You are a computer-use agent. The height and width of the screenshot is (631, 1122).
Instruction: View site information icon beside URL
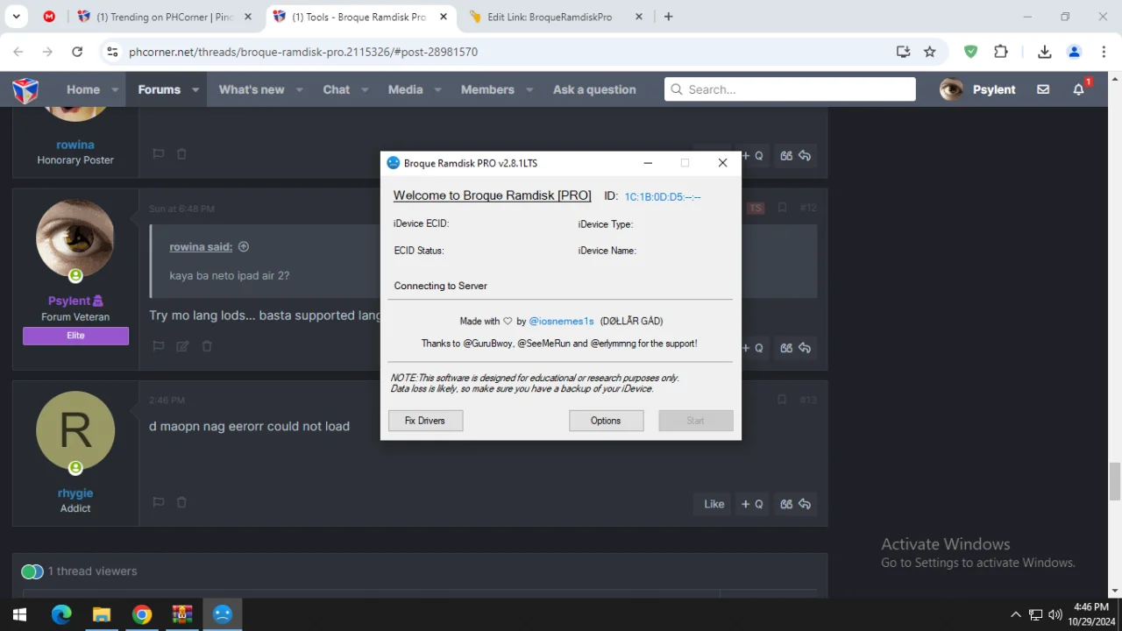pos(112,52)
